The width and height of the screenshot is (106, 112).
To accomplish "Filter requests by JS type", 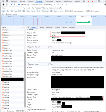I will point(12,11).
